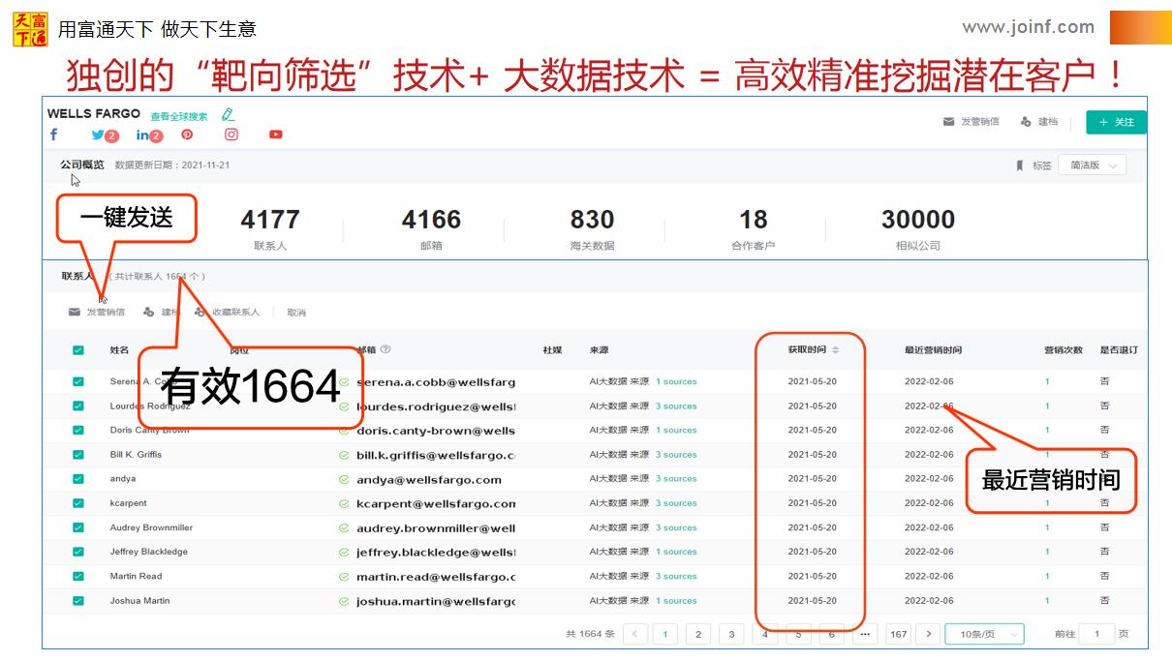Open the Pinterest social icon
The image size is (1172, 661).
tap(187, 135)
